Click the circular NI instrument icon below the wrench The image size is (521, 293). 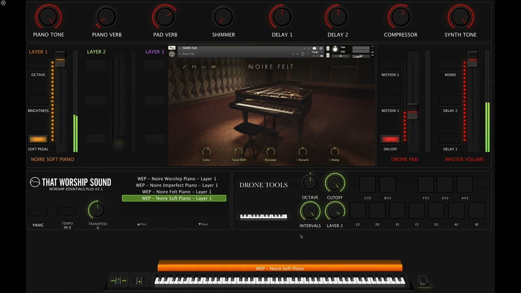(x=172, y=54)
